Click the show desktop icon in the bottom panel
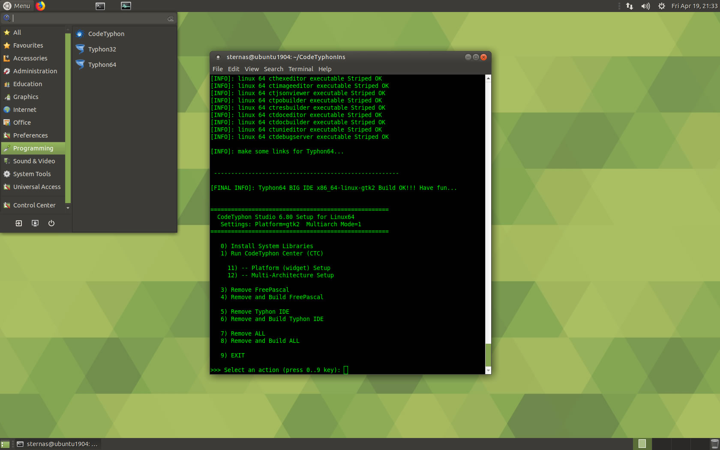This screenshot has height=450, width=720. click(x=5, y=444)
